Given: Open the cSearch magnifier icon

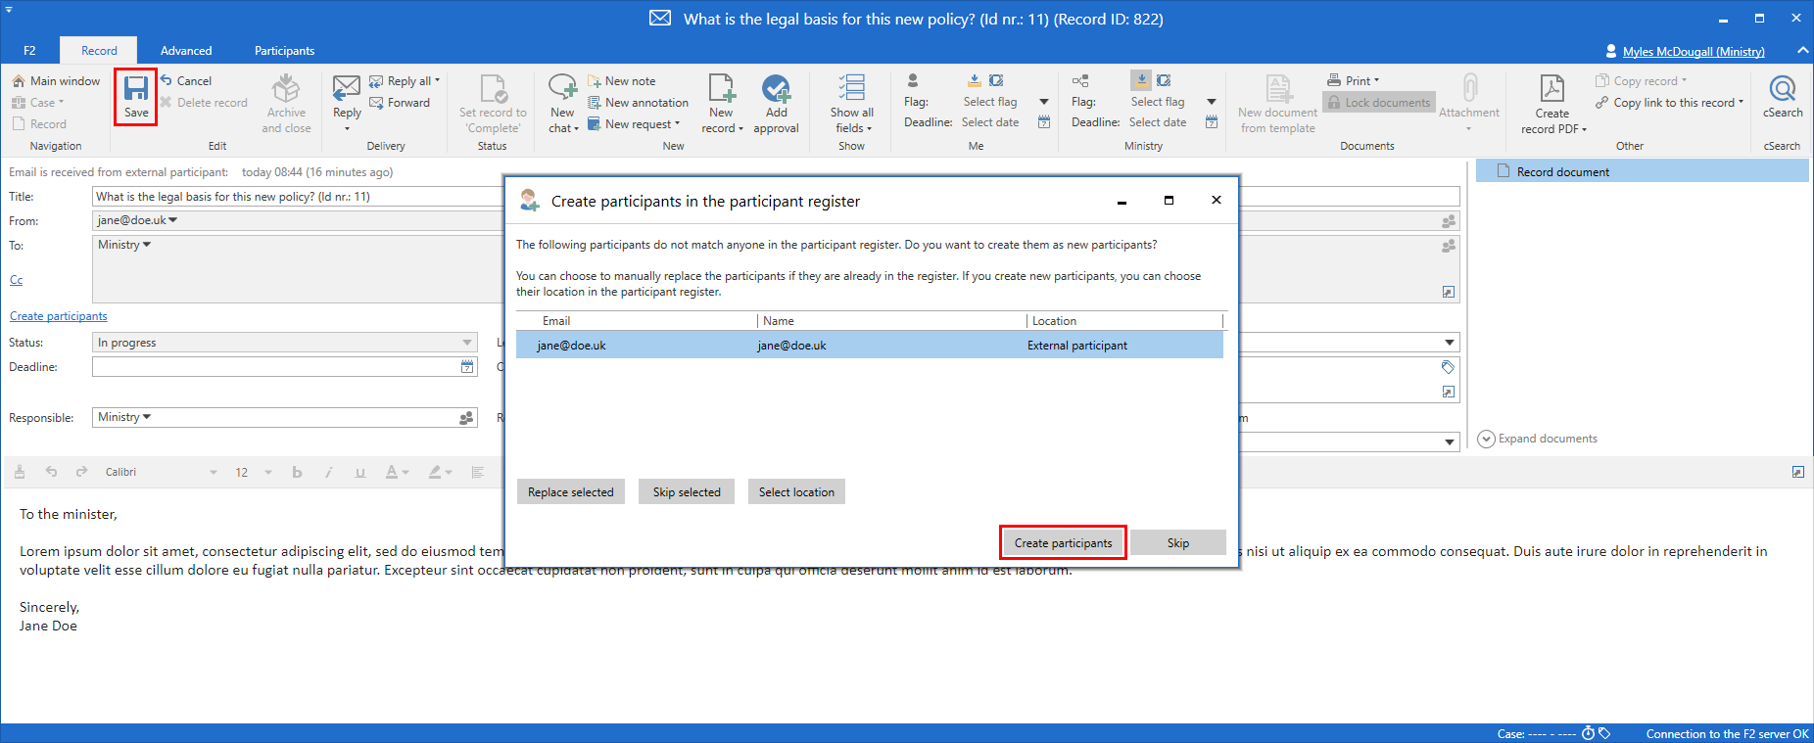Looking at the screenshot, I should [1782, 89].
